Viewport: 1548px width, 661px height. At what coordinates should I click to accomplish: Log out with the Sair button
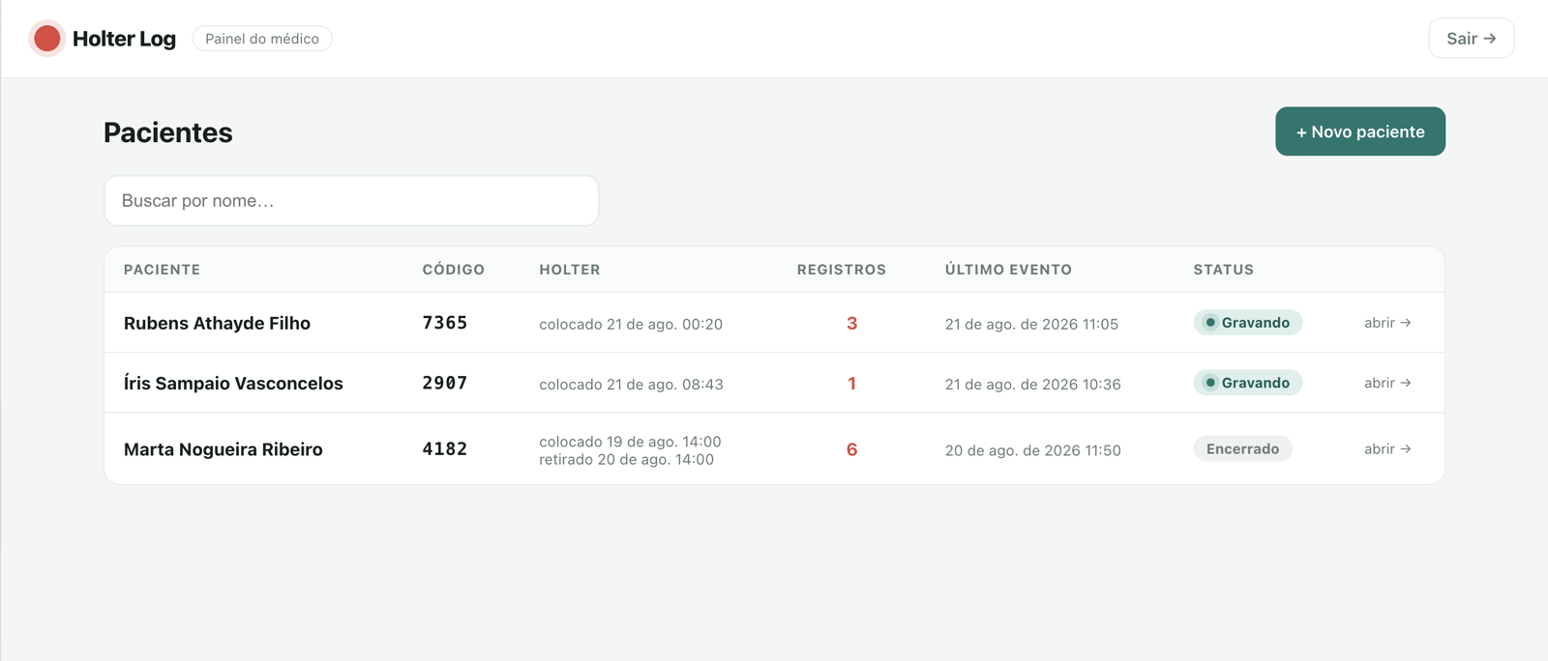tap(1471, 39)
